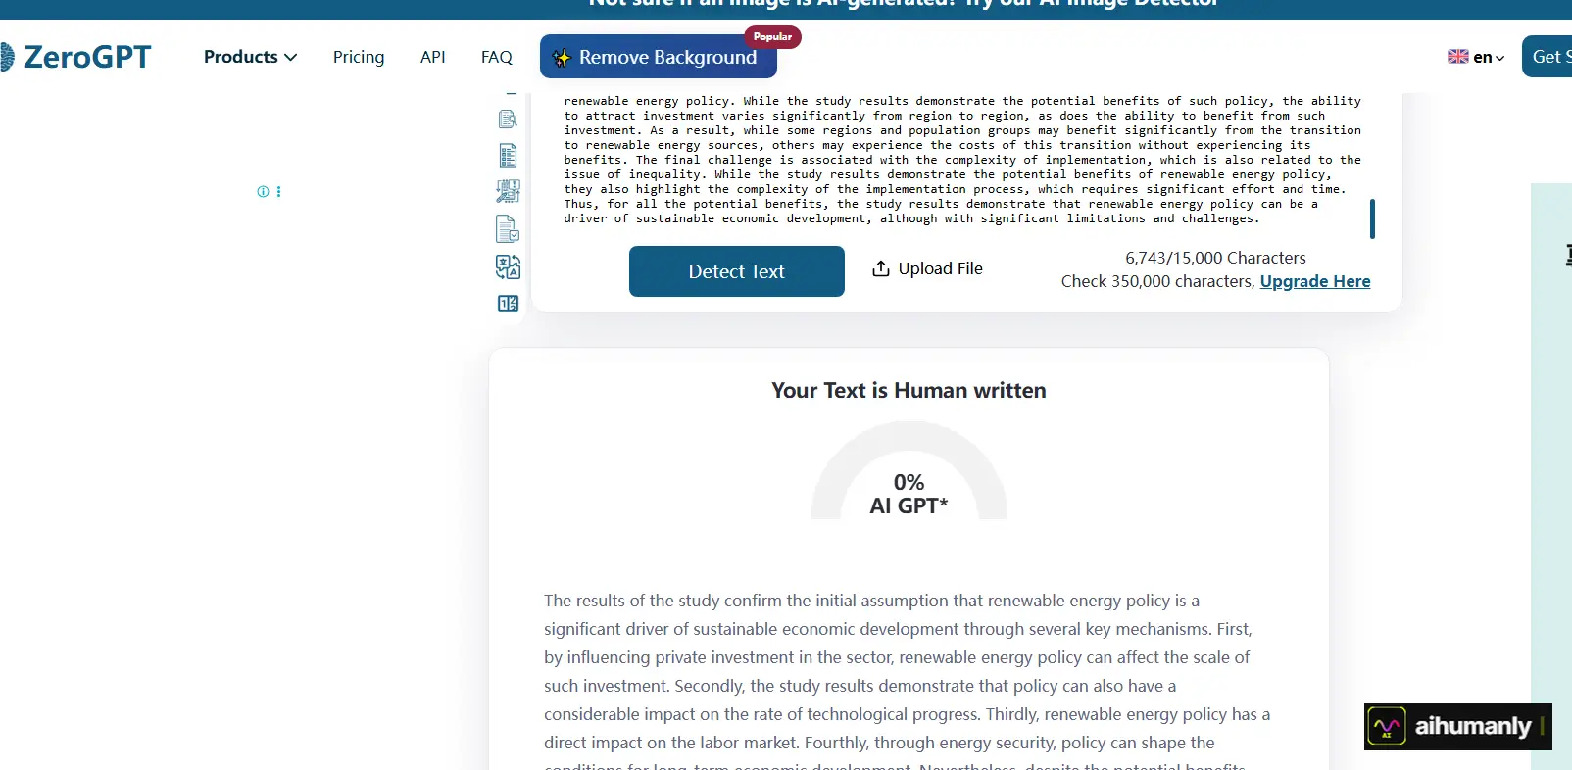The image size is (1572, 770).
Task: Click the UK flag language icon
Action: click(x=1457, y=57)
